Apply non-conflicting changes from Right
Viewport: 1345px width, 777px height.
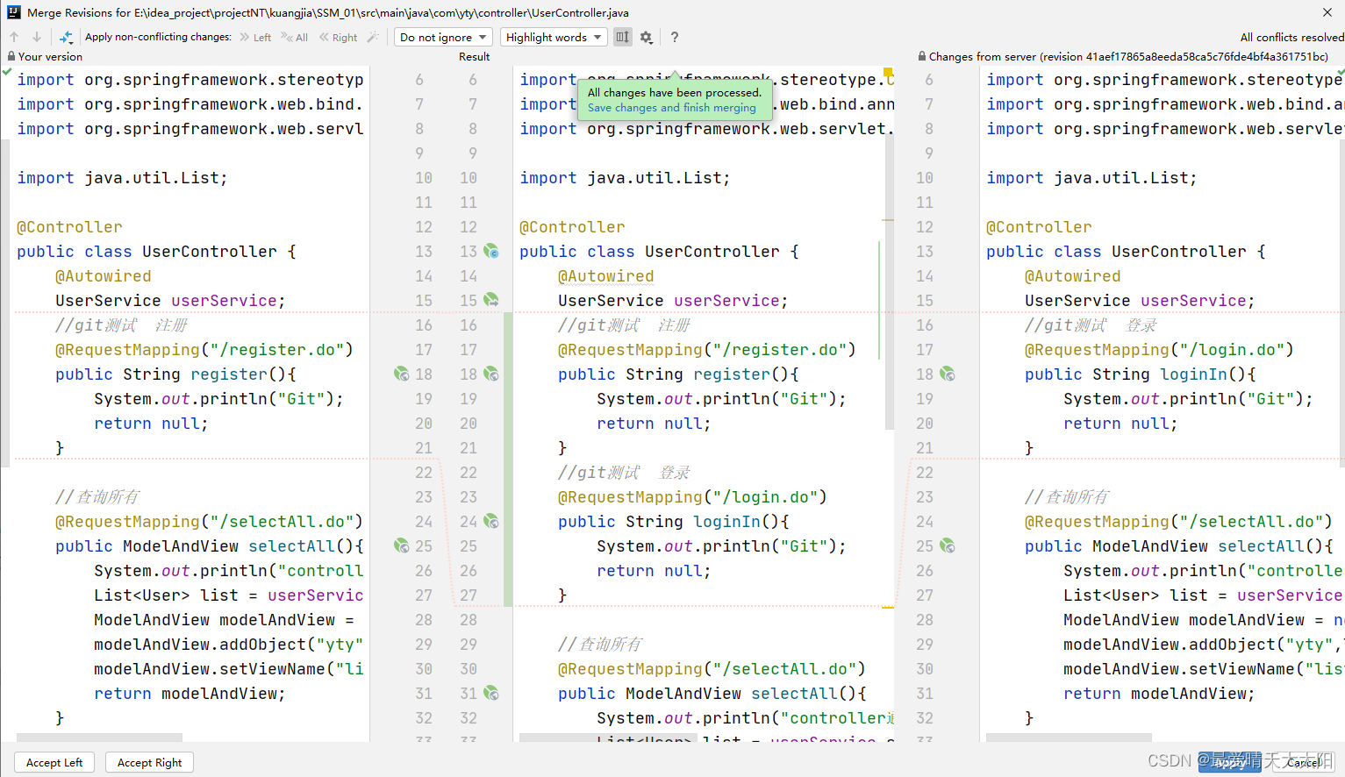pos(339,38)
